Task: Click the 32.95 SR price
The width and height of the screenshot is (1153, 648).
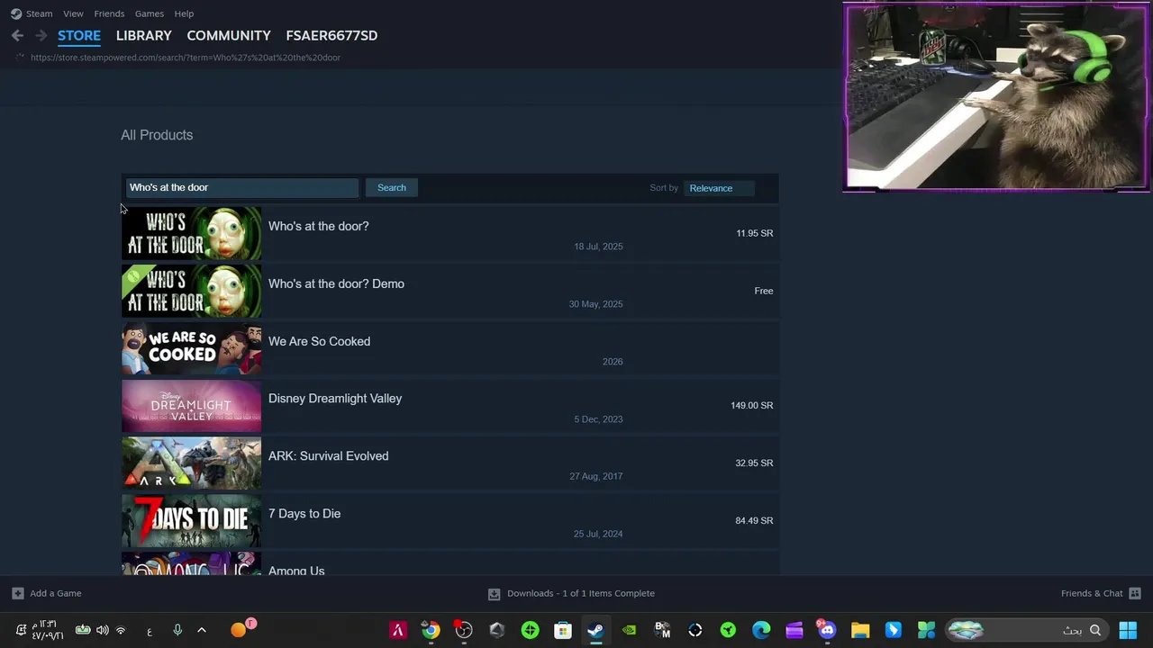Action: [x=754, y=463]
